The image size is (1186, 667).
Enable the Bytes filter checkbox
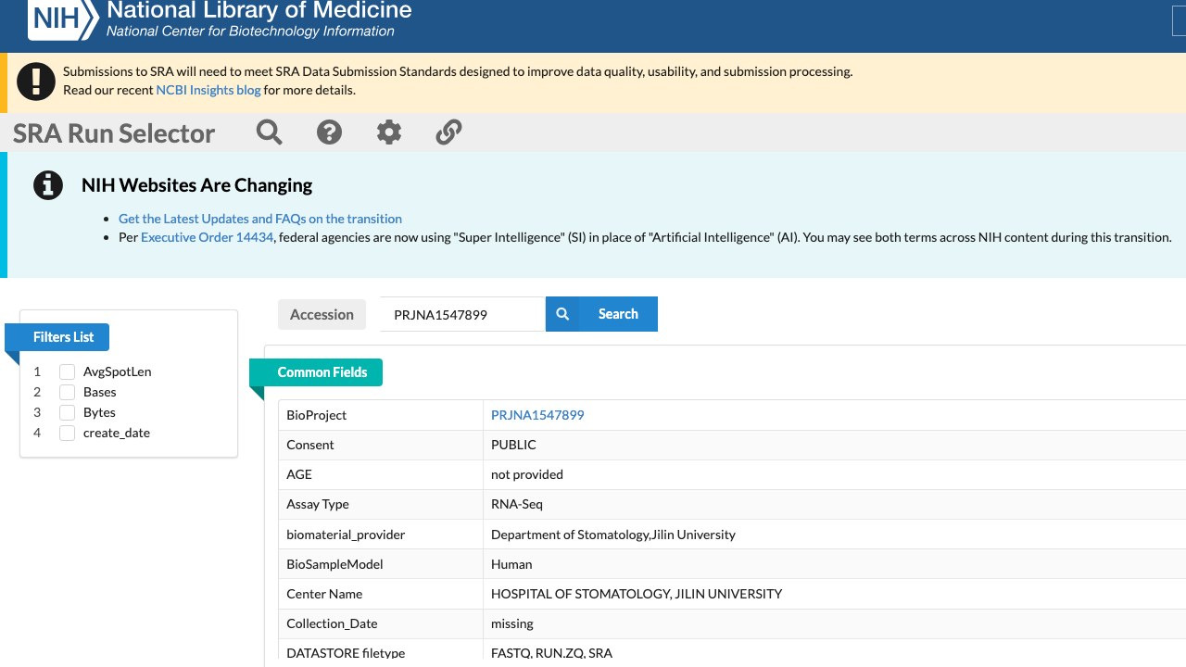click(67, 412)
